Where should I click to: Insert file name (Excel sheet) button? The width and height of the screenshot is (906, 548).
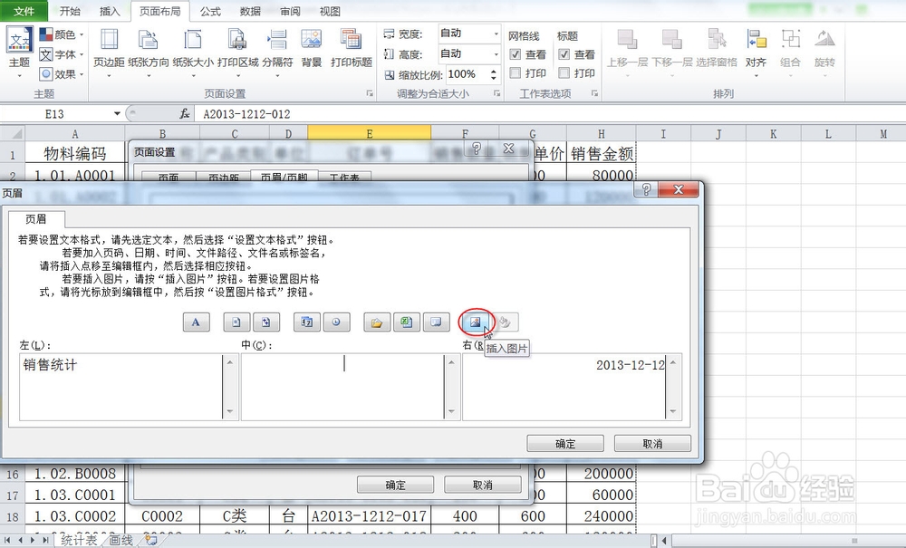(406, 322)
